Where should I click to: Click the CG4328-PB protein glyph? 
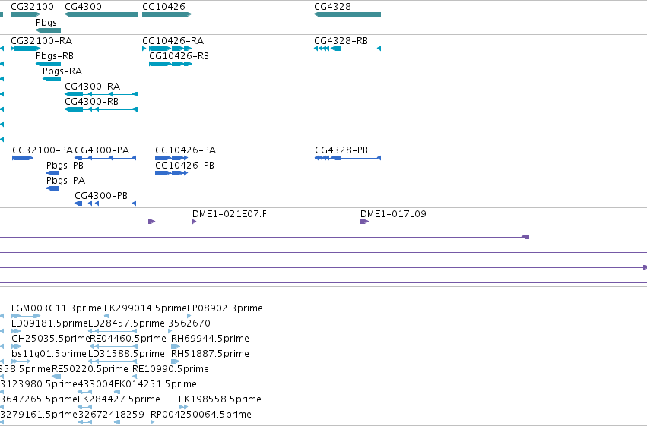pyautogui.click(x=348, y=158)
